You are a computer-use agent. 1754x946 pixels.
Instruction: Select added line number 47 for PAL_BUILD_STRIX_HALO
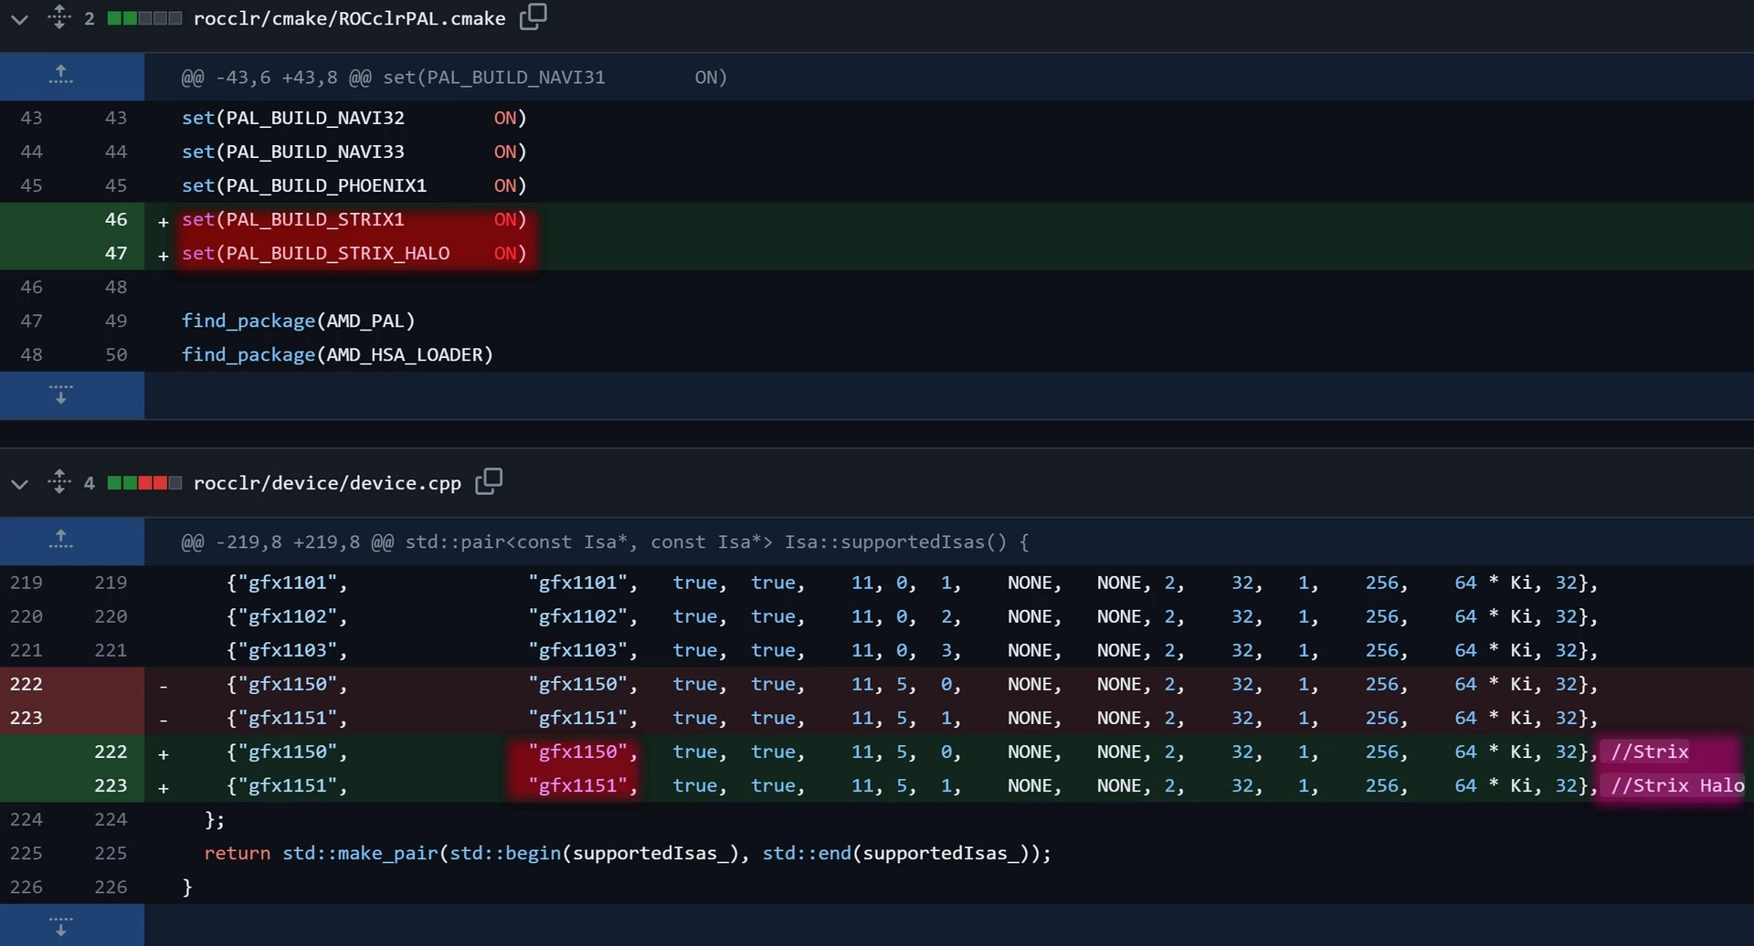click(115, 253)
